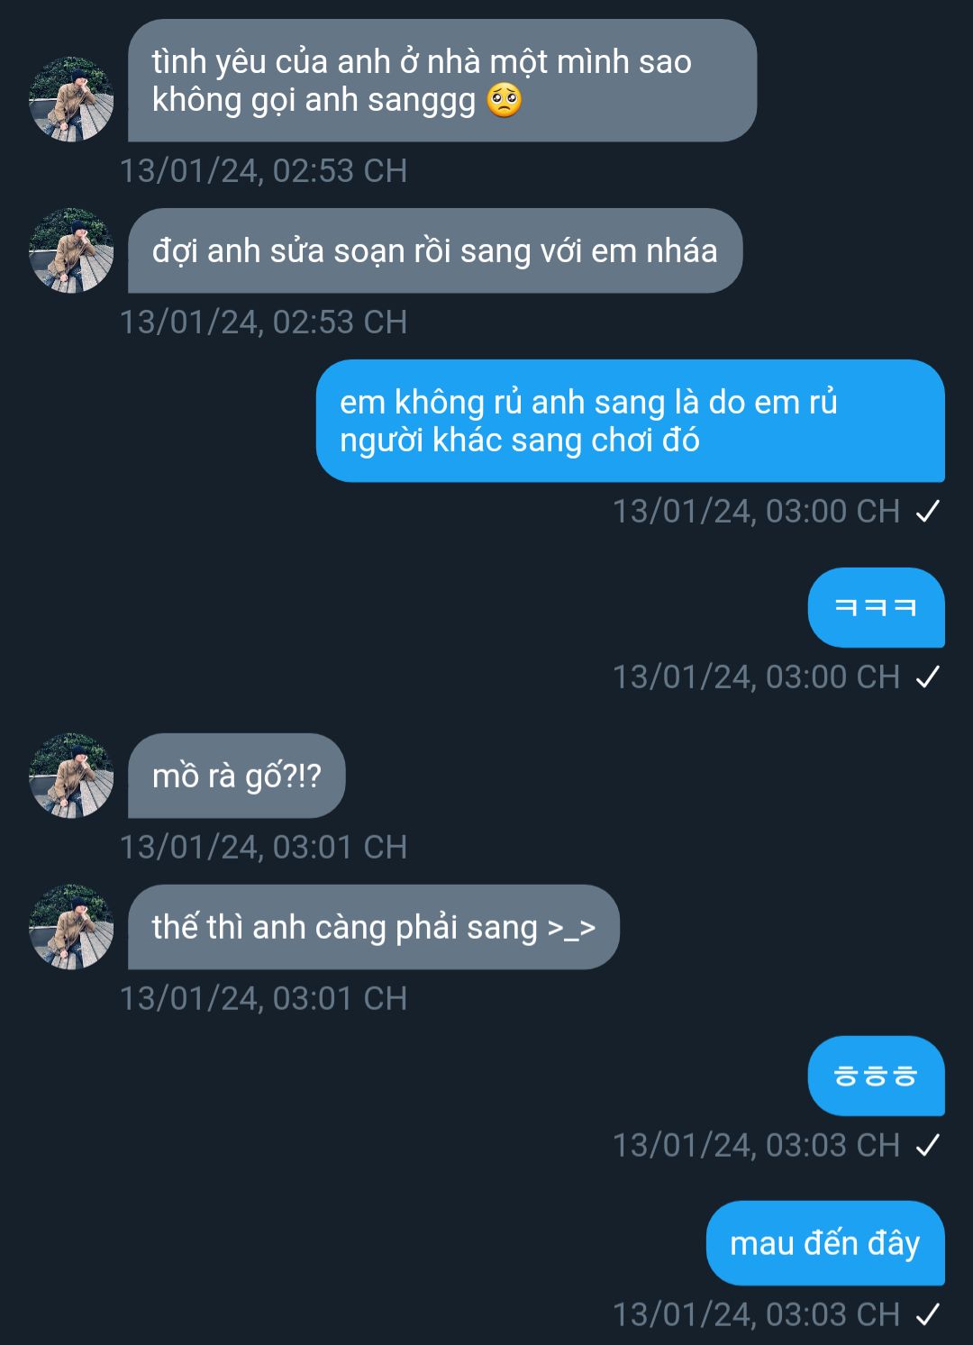Tap the first '02:53 CH' timestamp, under the emoji message
Screen dimensions: 973x1345
click(263, 170)
